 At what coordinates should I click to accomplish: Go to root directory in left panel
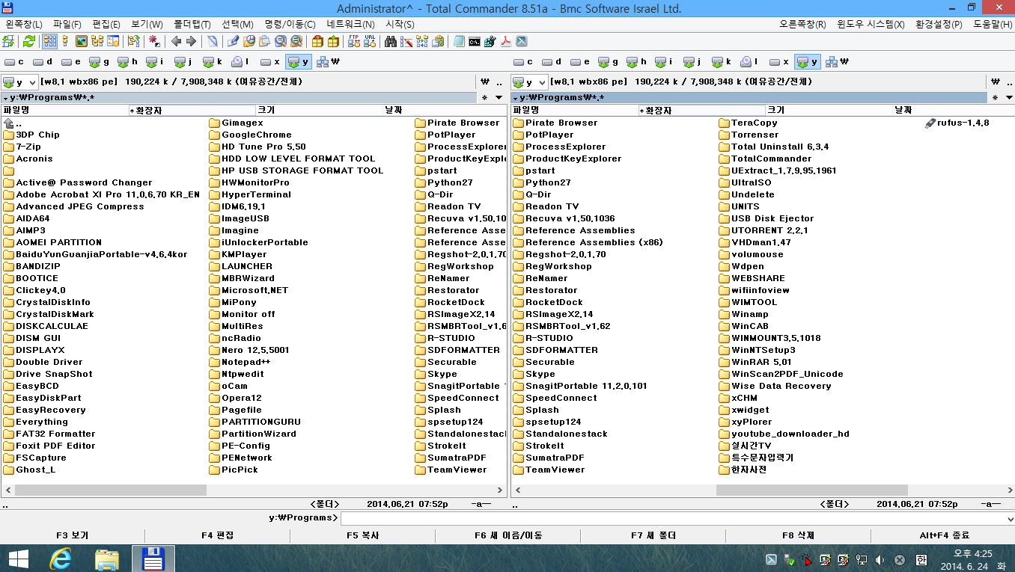(485, 82)
